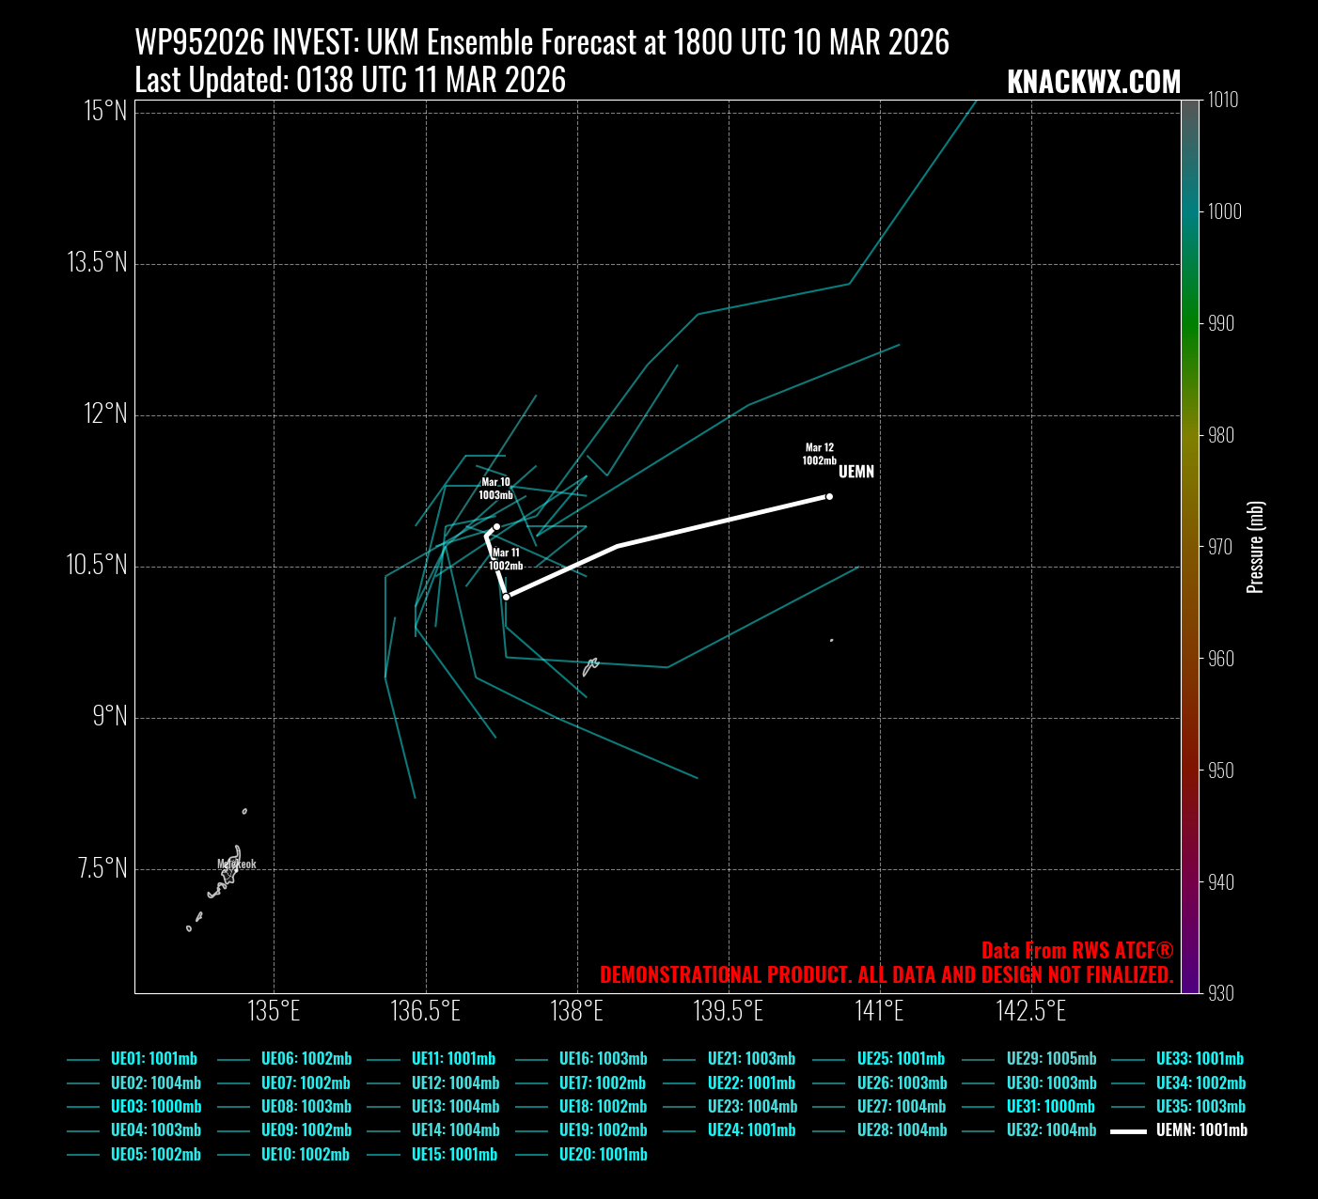Click the 15°N latitude axis label

pos(105,111)
